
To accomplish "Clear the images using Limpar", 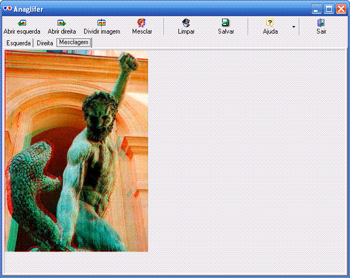I will click(186, 27).
